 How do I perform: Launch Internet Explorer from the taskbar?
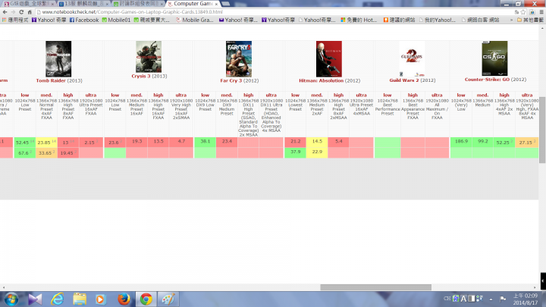(x=58, y=299)
